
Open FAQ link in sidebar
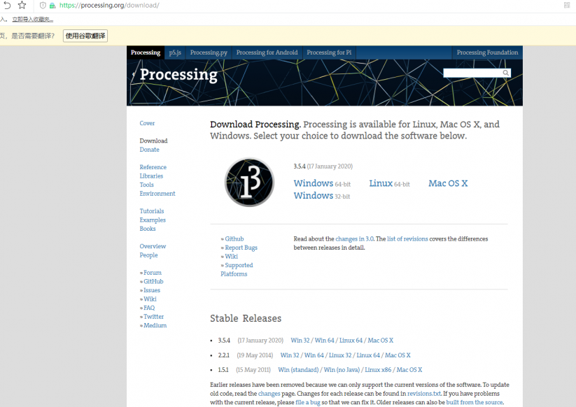pos(149,308)
